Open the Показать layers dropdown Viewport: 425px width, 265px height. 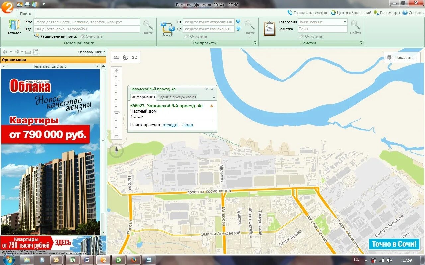pyautogui.click(x=402, y=58)
